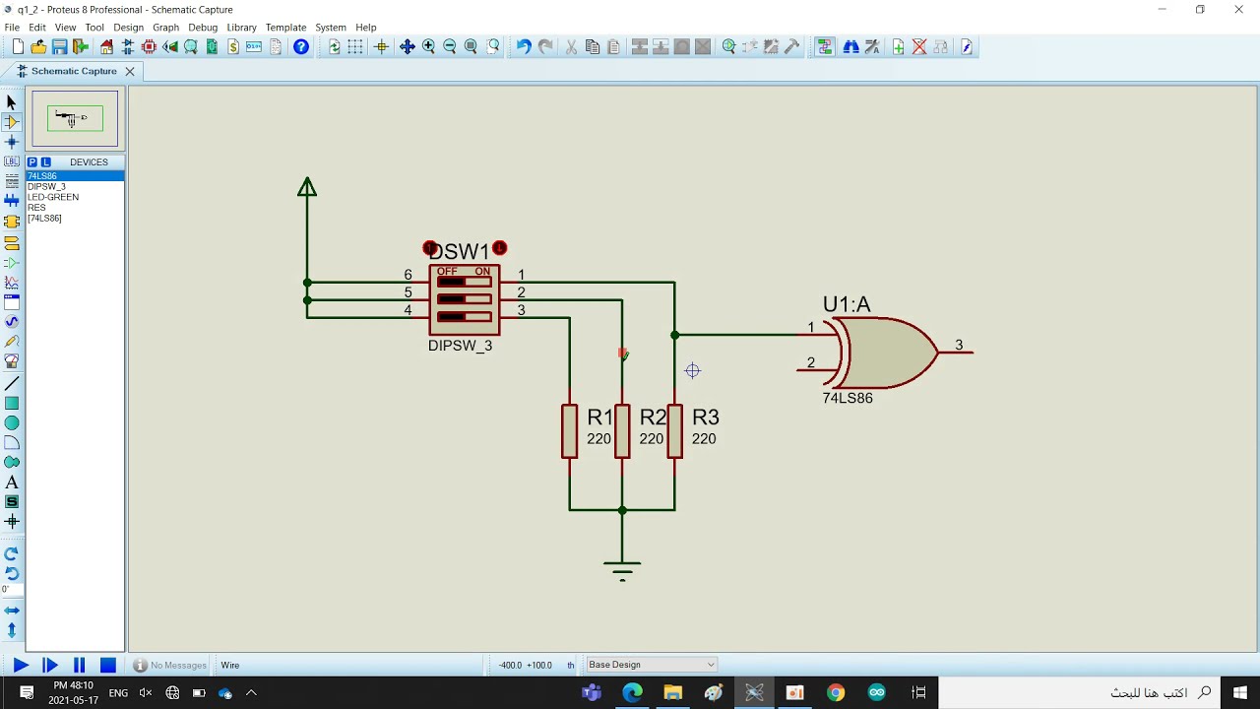Viewport: 1260px width, 709px height.
Task: Copy selection to clipboard
Action: (x=593, y=46)
